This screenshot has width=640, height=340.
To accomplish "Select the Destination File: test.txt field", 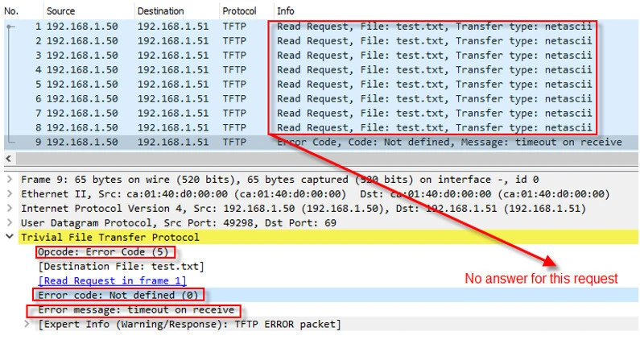I will click(x=121, y=267).
